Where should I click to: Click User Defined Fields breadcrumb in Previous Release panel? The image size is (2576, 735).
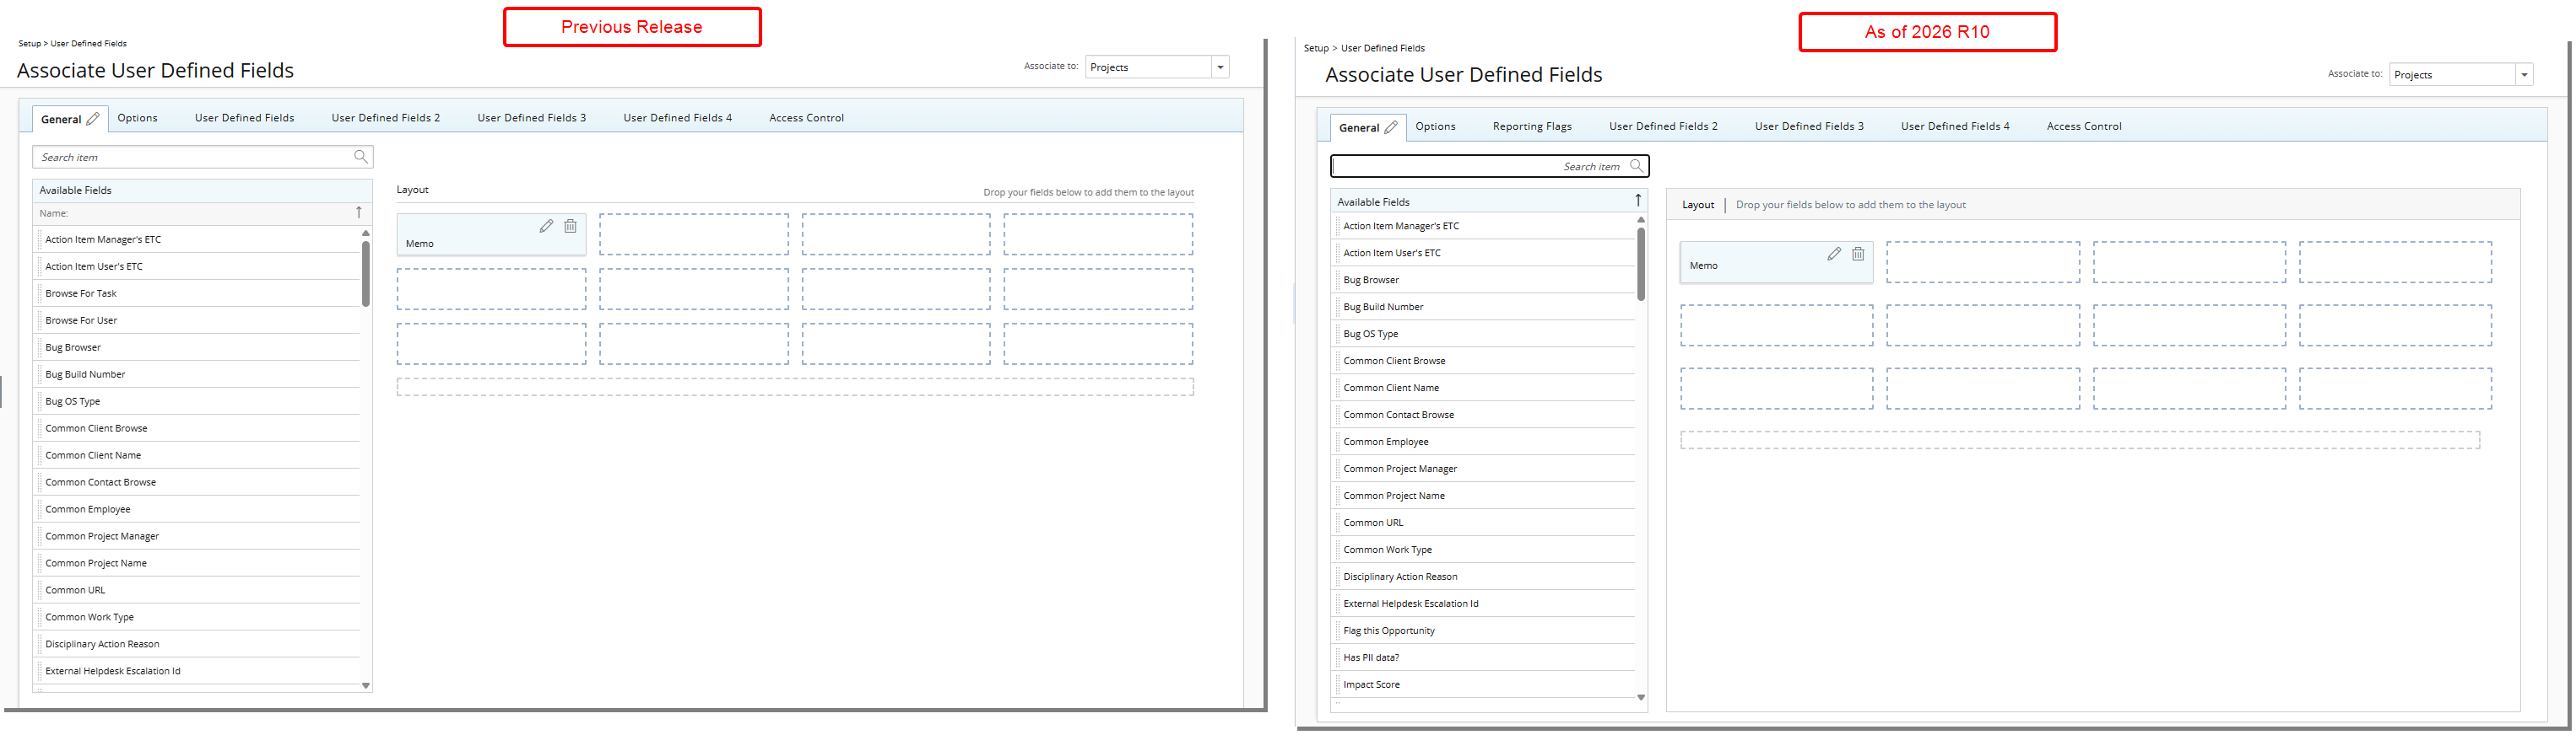(89, 43)
